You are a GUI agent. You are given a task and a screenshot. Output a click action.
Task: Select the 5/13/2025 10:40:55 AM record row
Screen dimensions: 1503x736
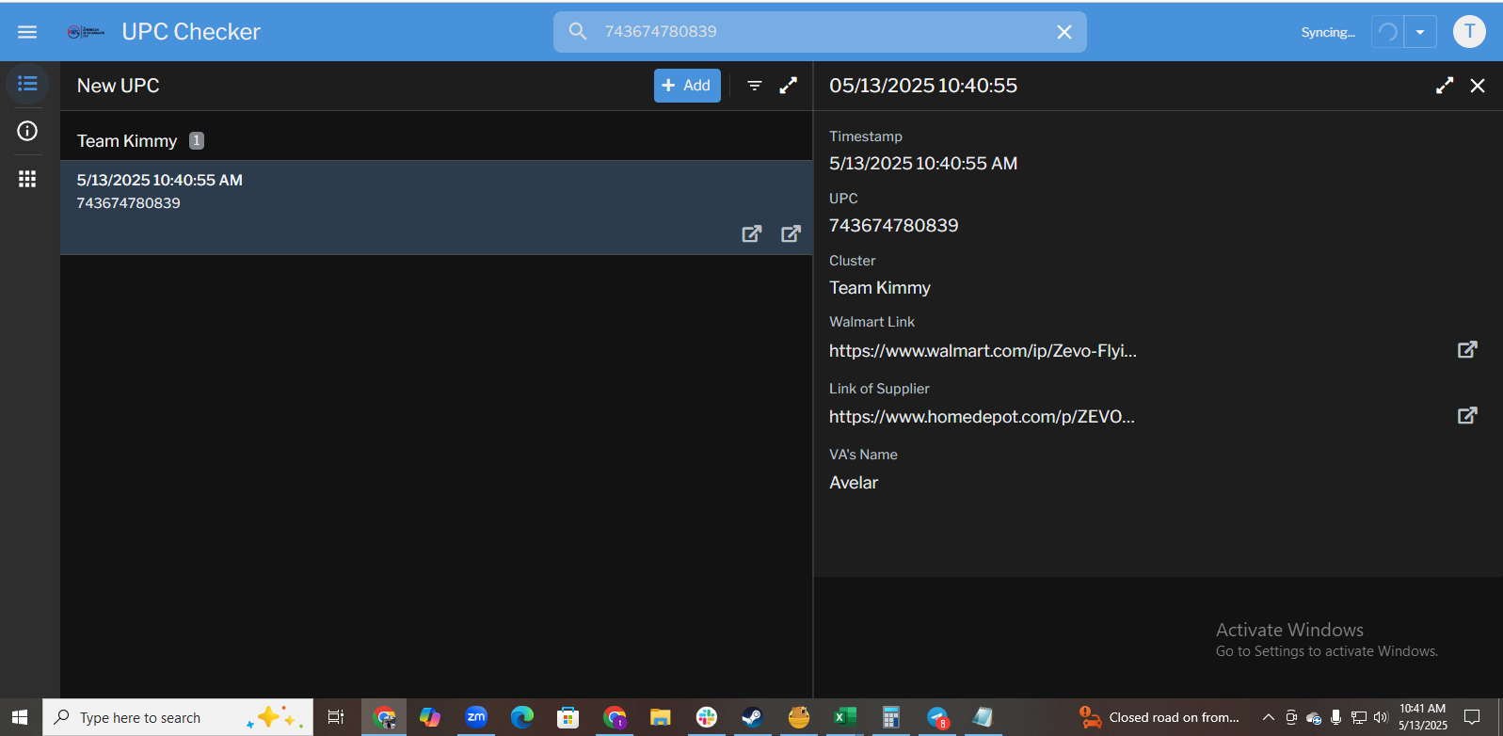[376, 192]
